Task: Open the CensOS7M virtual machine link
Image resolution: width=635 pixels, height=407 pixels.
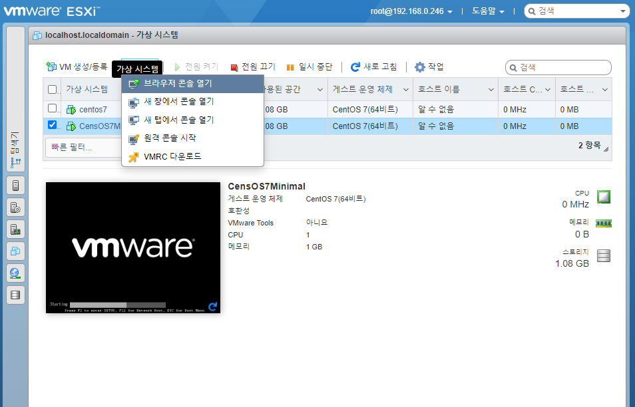Action: (100, 126)
